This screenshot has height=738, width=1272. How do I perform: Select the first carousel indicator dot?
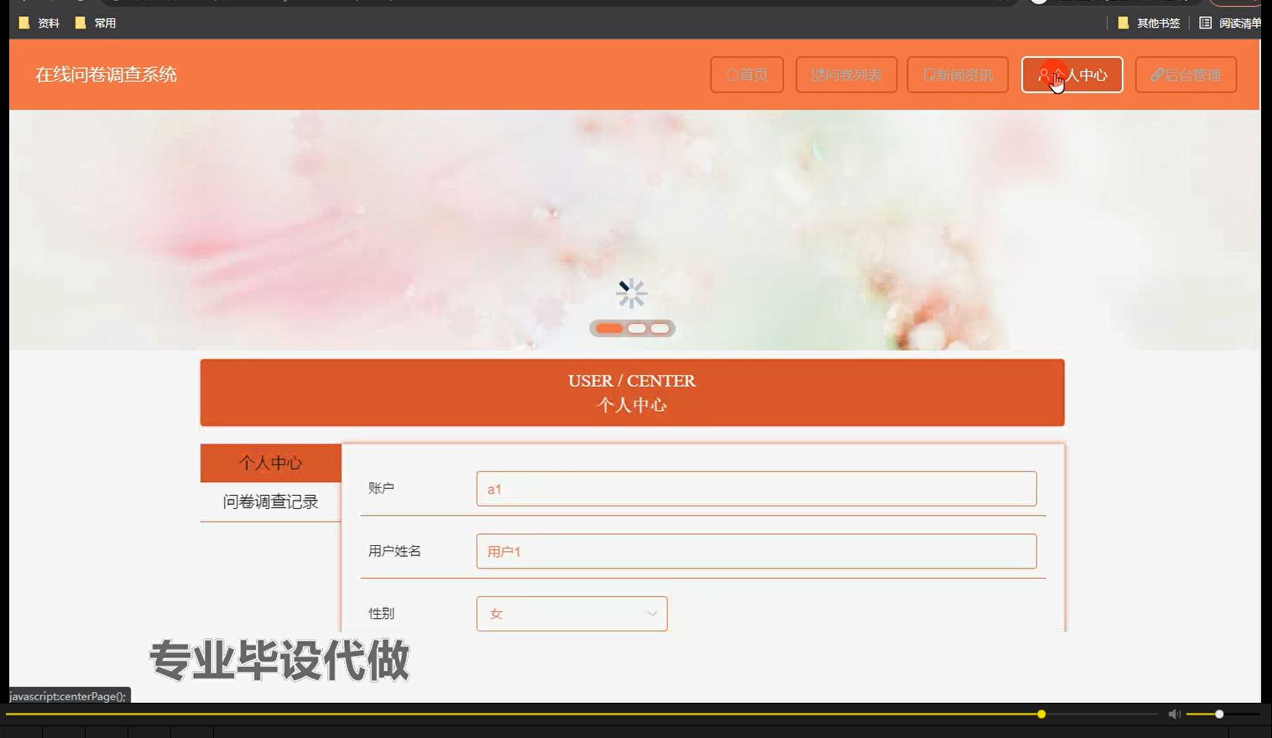click(609, 329)
